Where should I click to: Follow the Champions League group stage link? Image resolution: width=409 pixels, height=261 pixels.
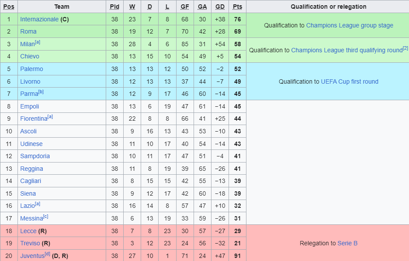pyautogui.click(x=350, y=26)
